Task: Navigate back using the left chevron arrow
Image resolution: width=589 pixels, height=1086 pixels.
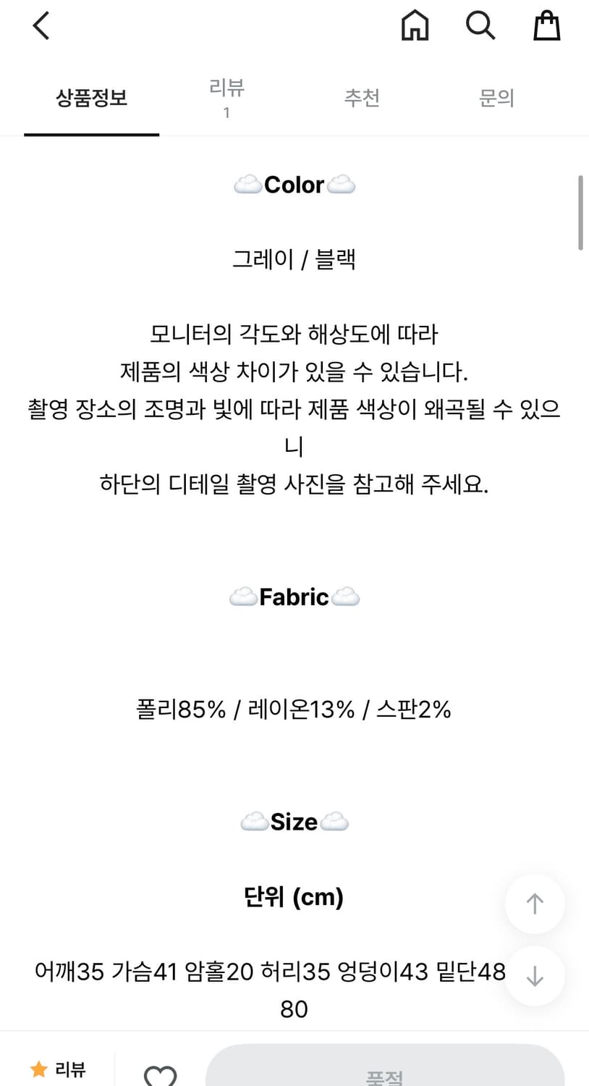Action: pyautogui.click(x=40, y=25)
